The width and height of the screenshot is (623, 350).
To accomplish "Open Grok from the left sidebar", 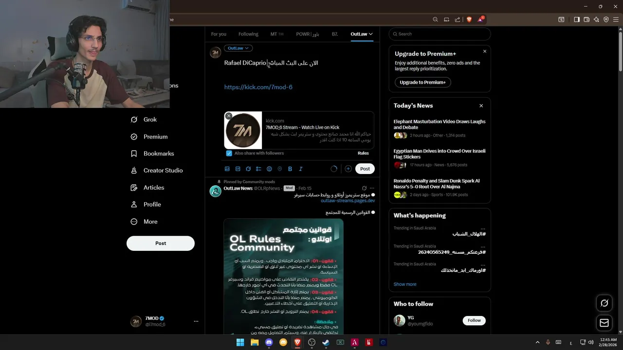I will (x=144, y=120).
